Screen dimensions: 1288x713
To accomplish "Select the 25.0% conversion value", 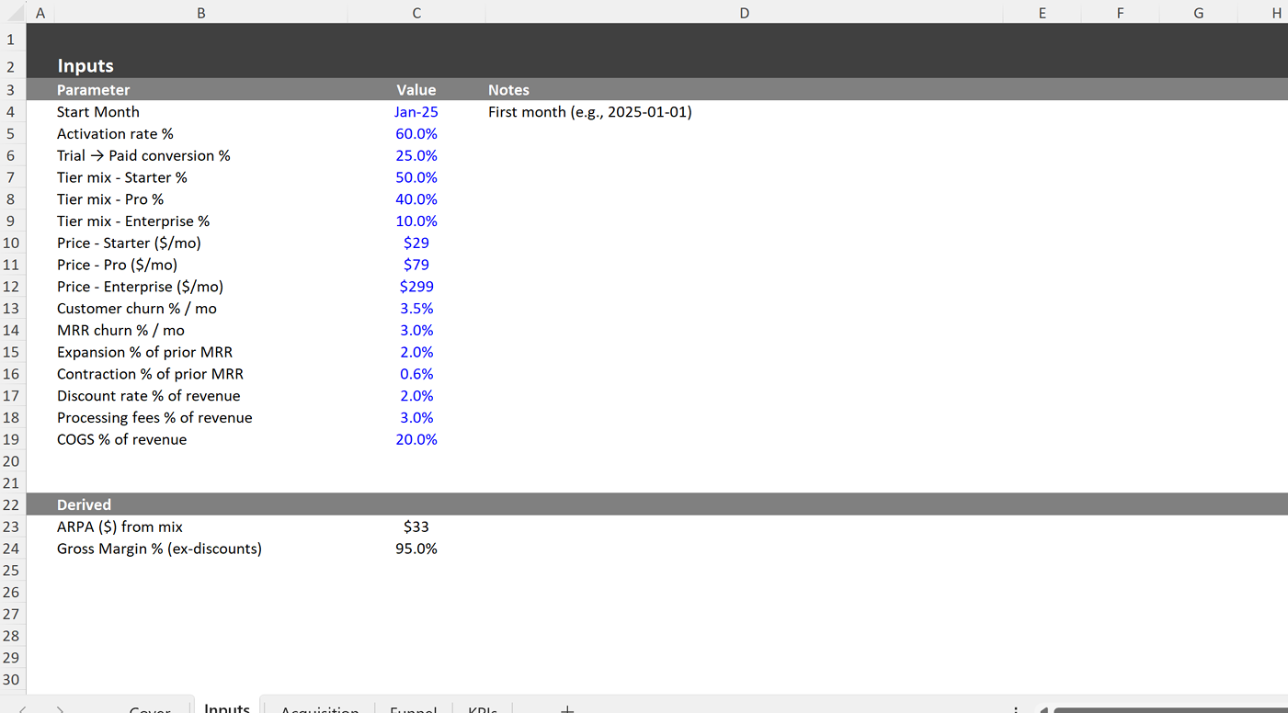I will (x=416, y=156).
